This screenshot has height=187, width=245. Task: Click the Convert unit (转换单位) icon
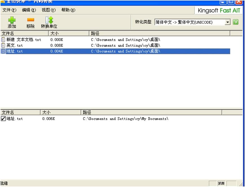pyautogui.click(x=49, y=20)
